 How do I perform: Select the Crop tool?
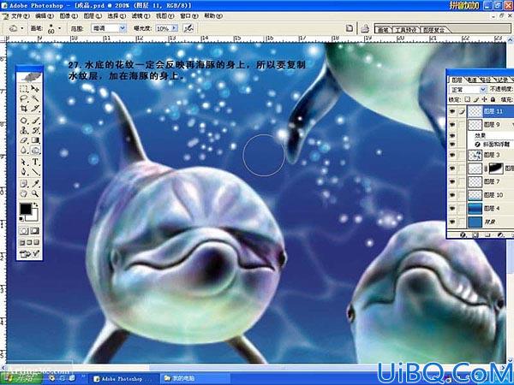point(24,108)
